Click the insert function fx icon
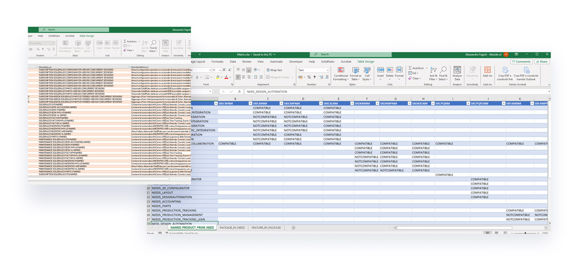583x262 pixels. pyautogui.click(x=240, y=91)
